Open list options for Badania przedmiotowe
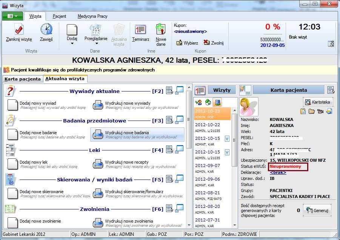This screenshot has width=340, height=240. [x=169, y=120]
